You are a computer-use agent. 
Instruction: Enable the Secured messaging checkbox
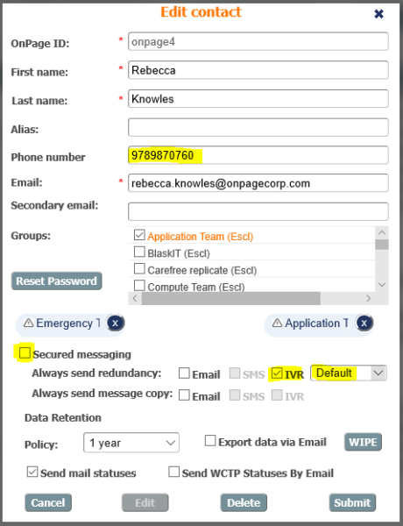(25, 353)
